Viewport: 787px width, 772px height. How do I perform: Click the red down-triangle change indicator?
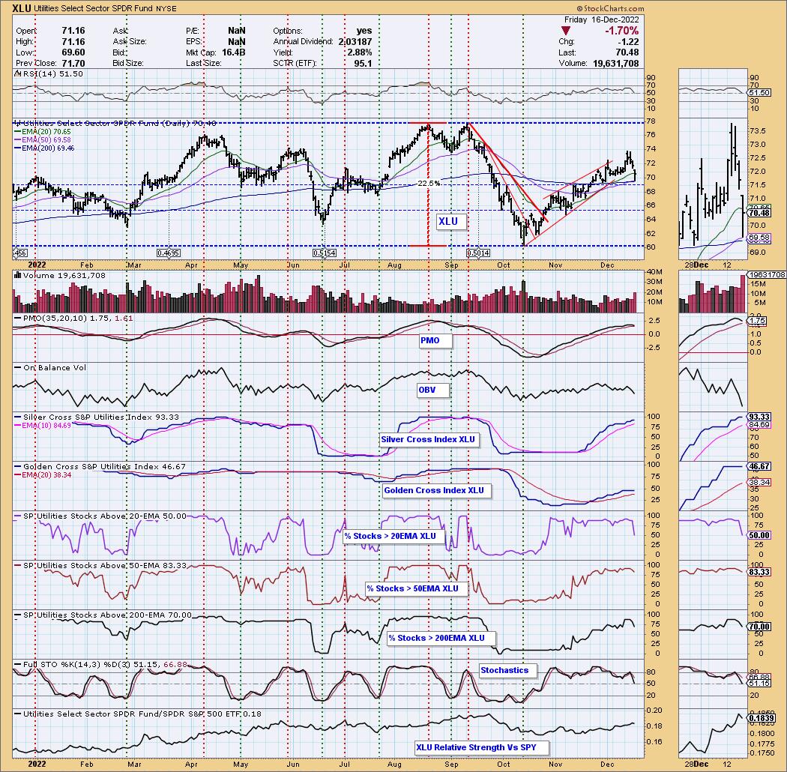566,31
